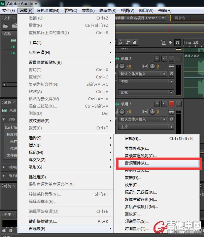204x237 pixels.
Task: Open 界面外观(R)... preferences
Action: click(157, 149)
